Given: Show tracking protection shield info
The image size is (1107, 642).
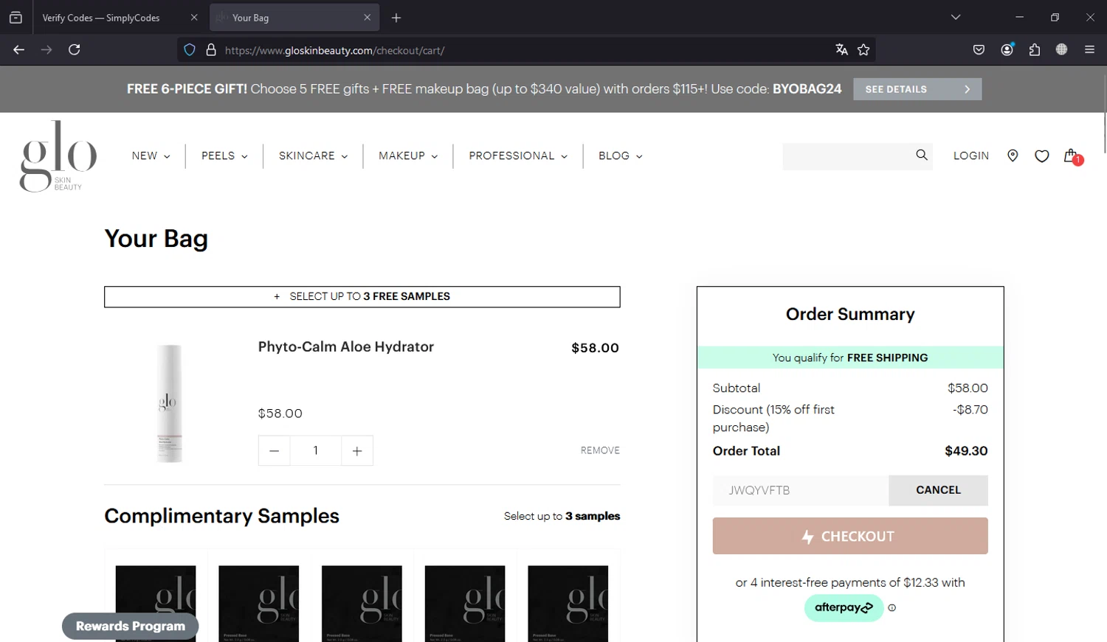Looking at the screenshot, I should (190, 50).
